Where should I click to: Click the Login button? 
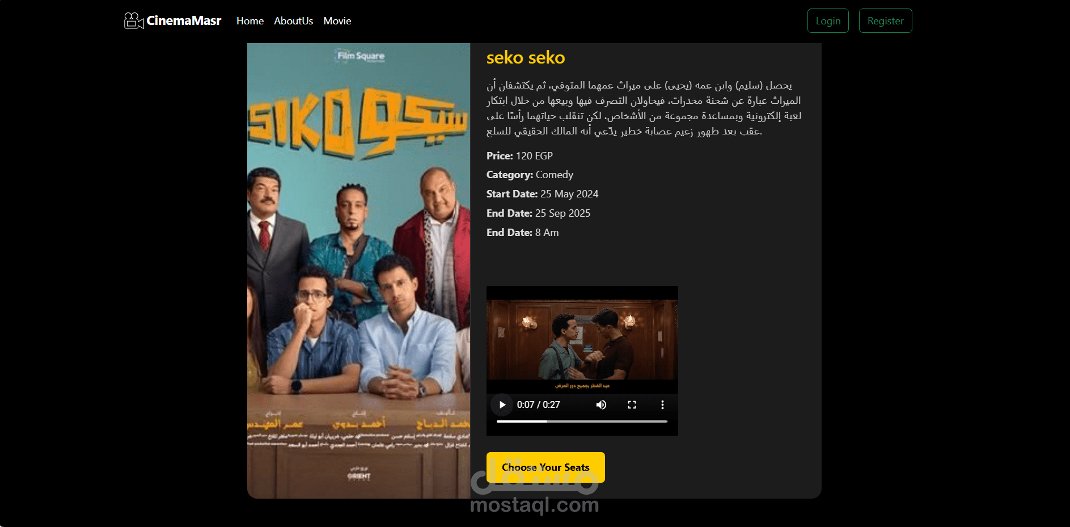pos(828,21)
